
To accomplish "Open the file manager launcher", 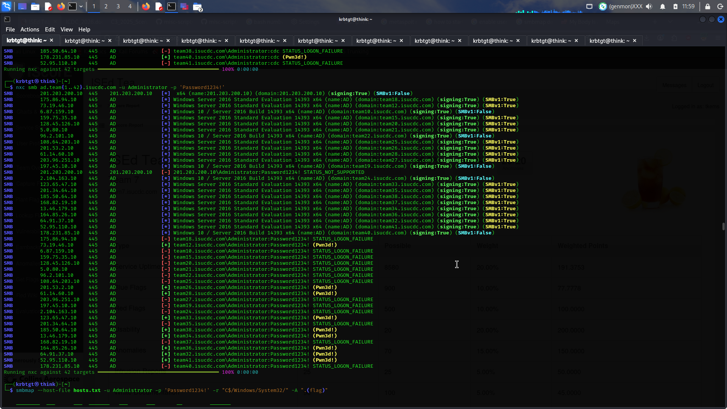I will [x=35, y=6].
